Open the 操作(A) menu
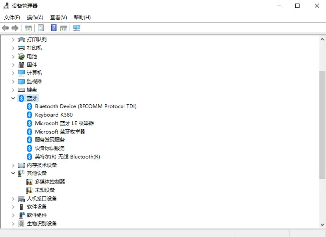The height and width of the screenshot is (237, 326). point(35,17)
